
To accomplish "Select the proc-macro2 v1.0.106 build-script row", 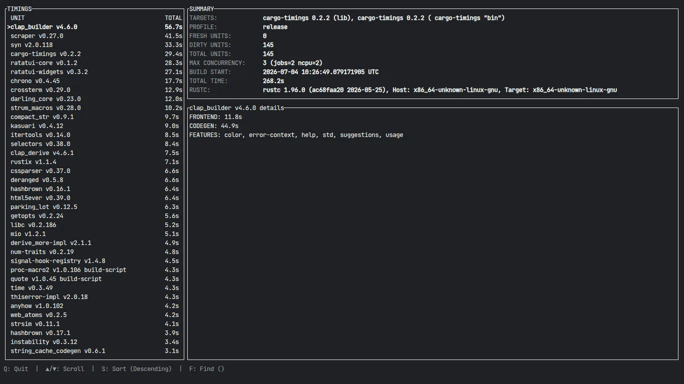I will click(95, 270).
